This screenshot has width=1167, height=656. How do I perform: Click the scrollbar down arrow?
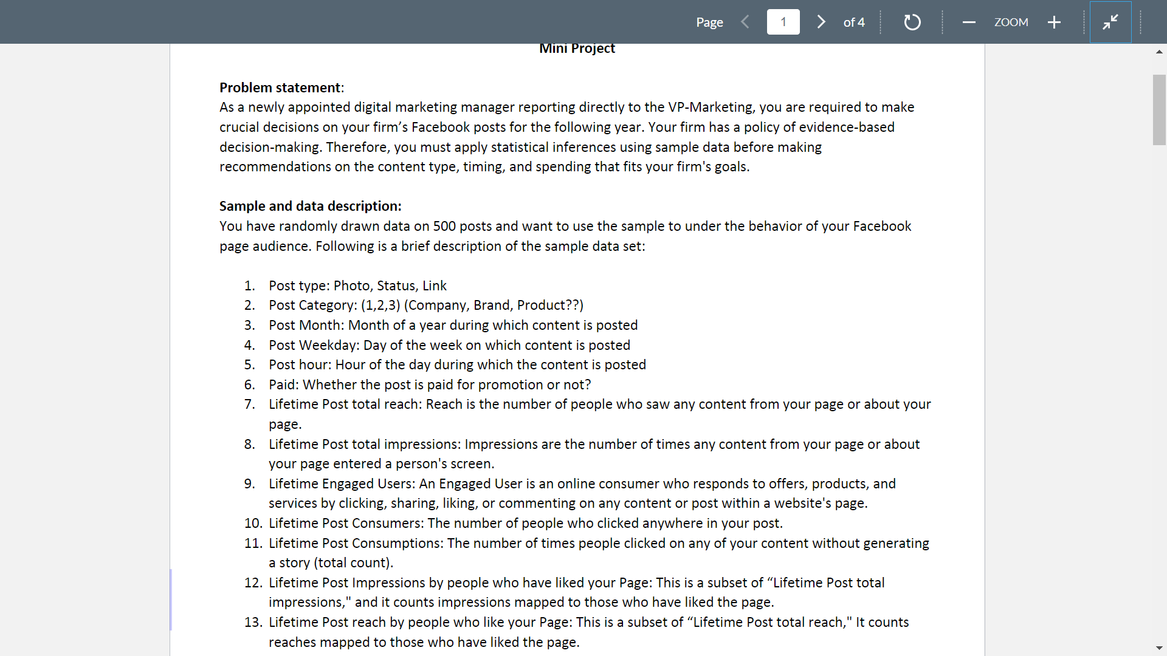tap(1160, 648)
